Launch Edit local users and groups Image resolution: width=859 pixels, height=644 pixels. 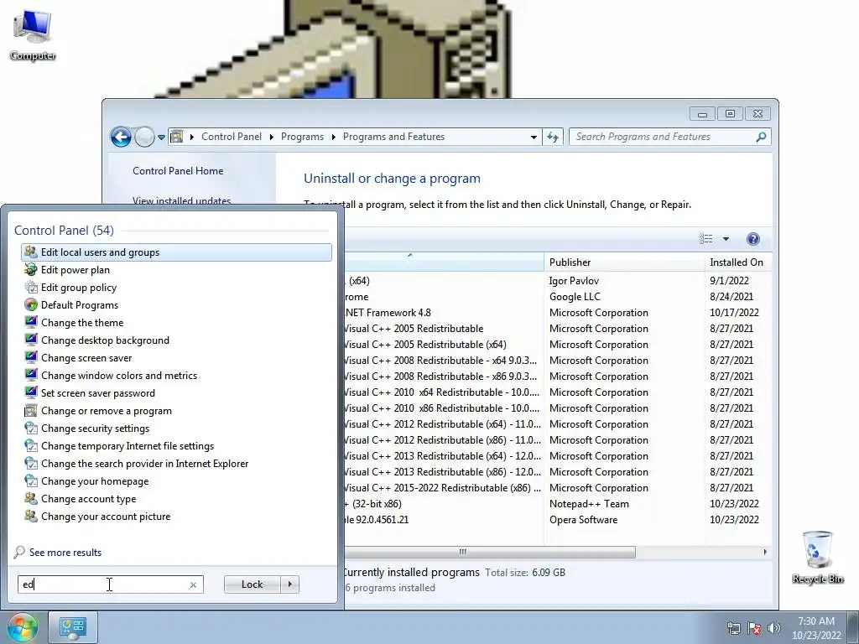point(176,252)
